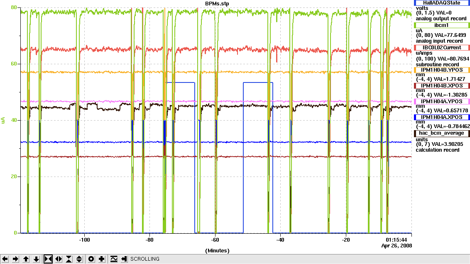Click the -40 x-axis tick label
Screen dimensions: 470x264
click(x=280, y=240)
